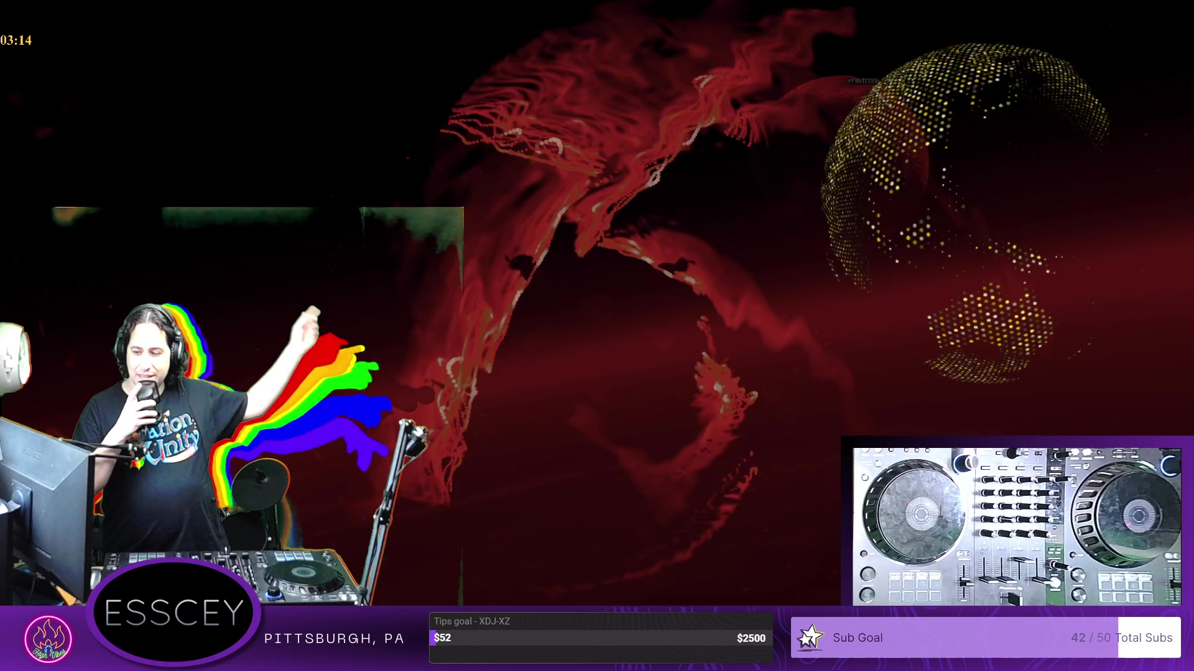
Task: Click the 03:14 timer text
Action: pyautogui.click(x=16, y=40)
